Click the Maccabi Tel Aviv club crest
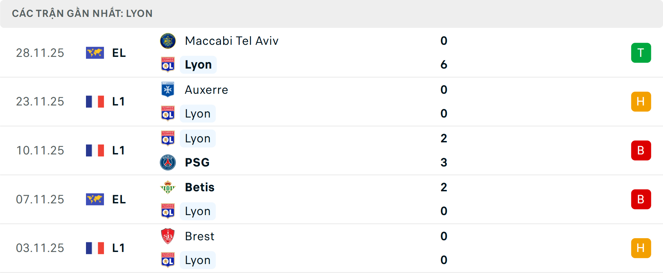Screen dimensions: 663x273 coord(168,41)
